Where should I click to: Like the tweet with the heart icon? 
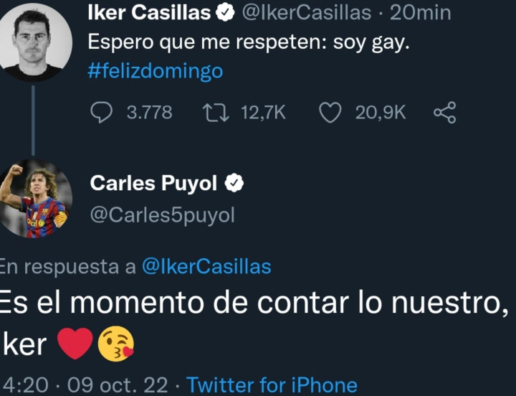330,112
